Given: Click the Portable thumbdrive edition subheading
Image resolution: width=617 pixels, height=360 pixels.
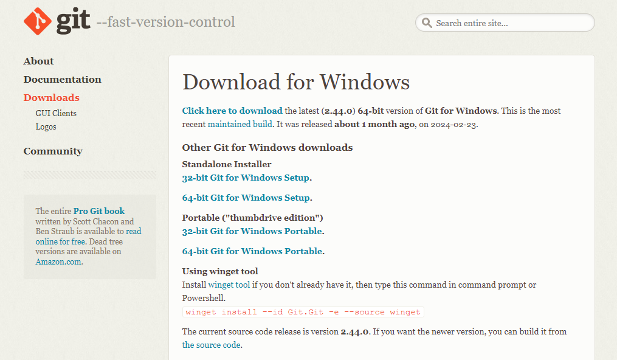Looking at the screenshot, I should pos(253,218).
